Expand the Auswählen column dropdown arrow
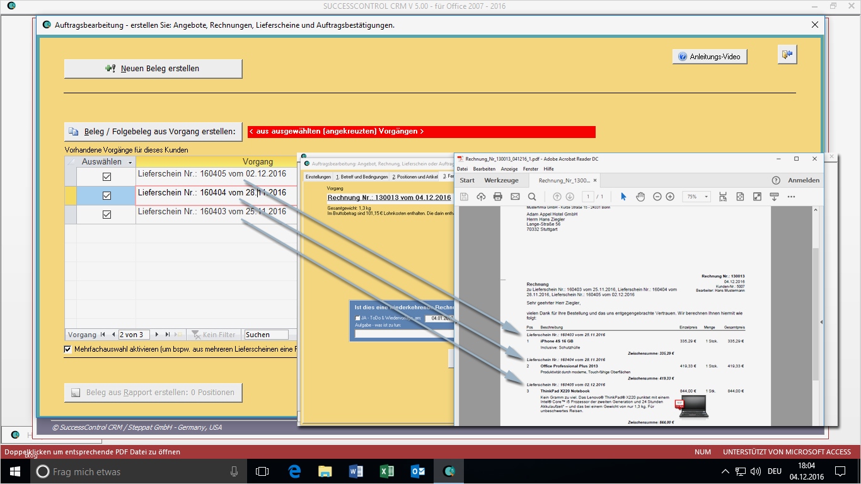Image resolution: width=861 pixels, height=484 pixels. 129,163
